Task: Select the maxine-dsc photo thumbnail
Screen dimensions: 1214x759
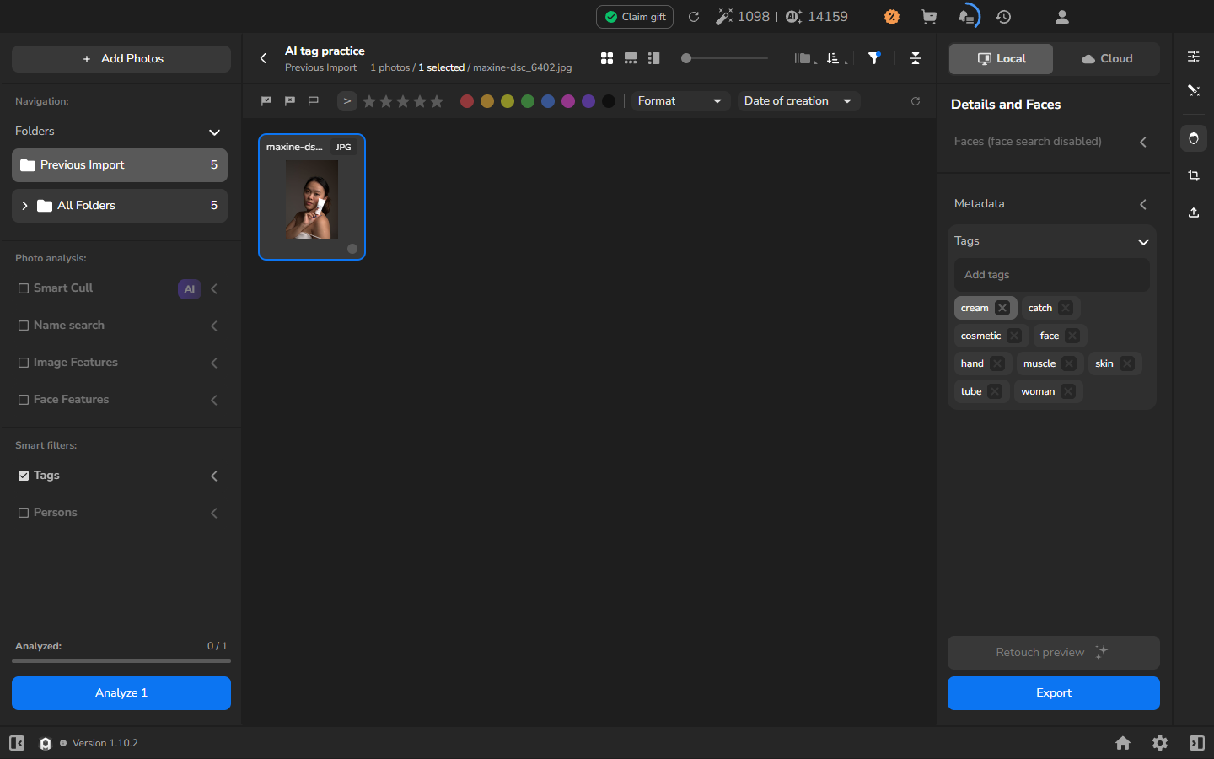Action: click(x=312, y=196)
